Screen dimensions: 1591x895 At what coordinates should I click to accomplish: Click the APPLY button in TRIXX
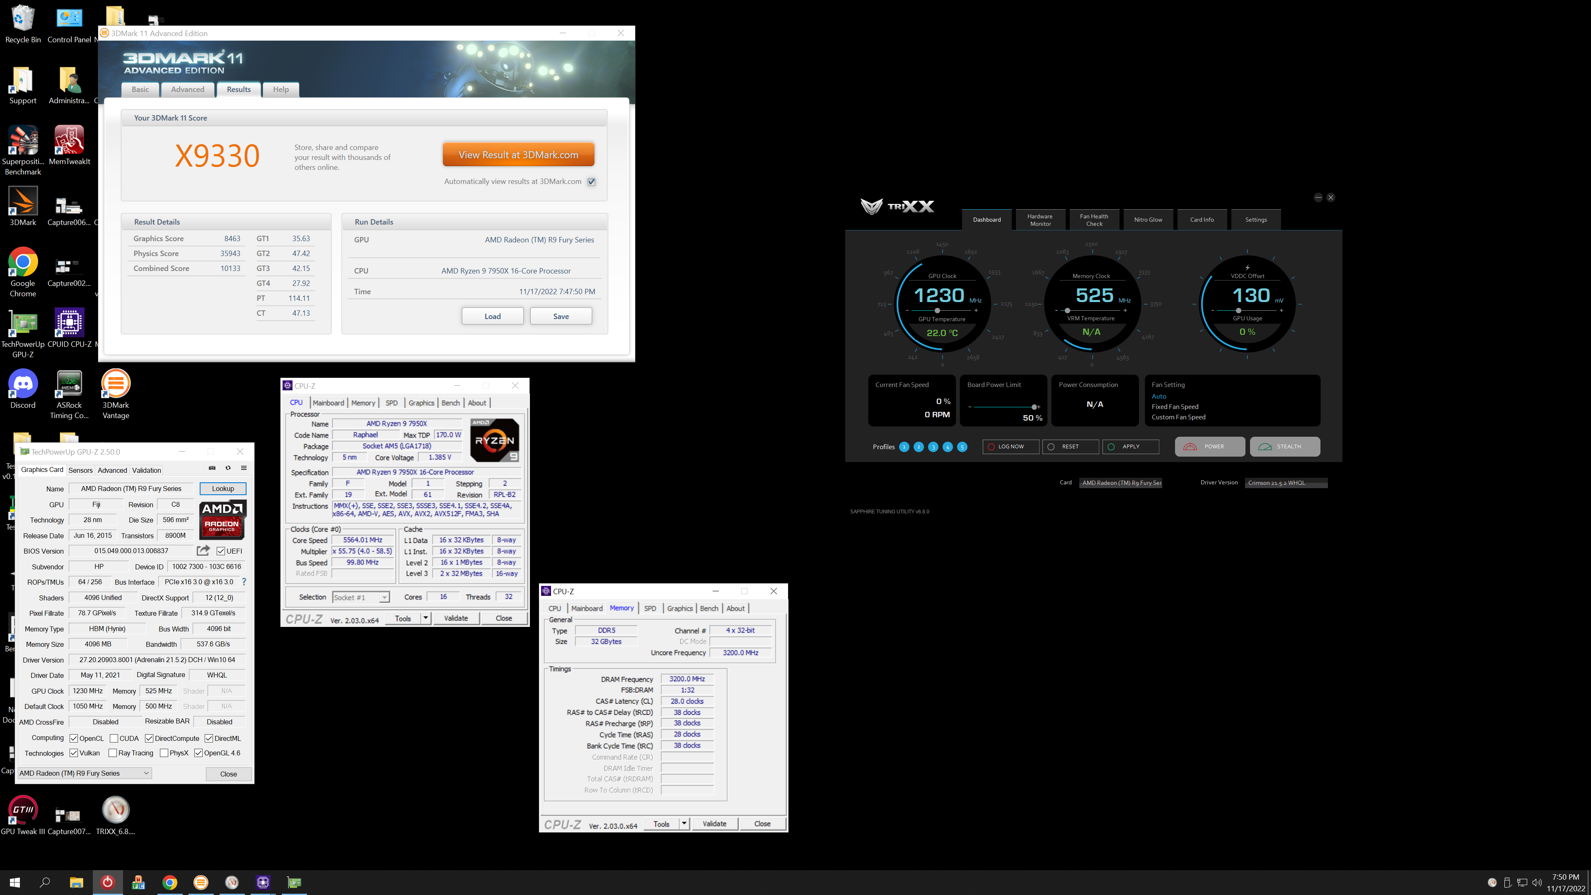tap(1130, 447)
